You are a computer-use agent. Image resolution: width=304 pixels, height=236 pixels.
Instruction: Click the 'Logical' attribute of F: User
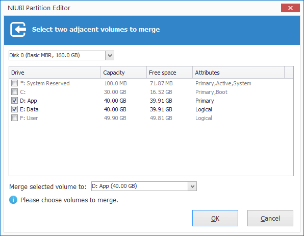click(x=204, y=118)
